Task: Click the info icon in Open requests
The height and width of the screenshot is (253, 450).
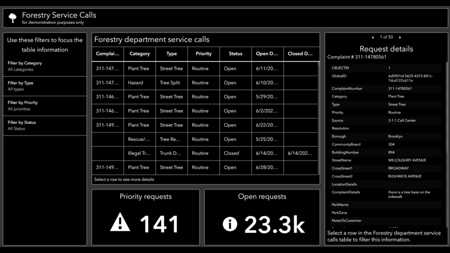Action: pyautogui.click(x=230, y=224)
